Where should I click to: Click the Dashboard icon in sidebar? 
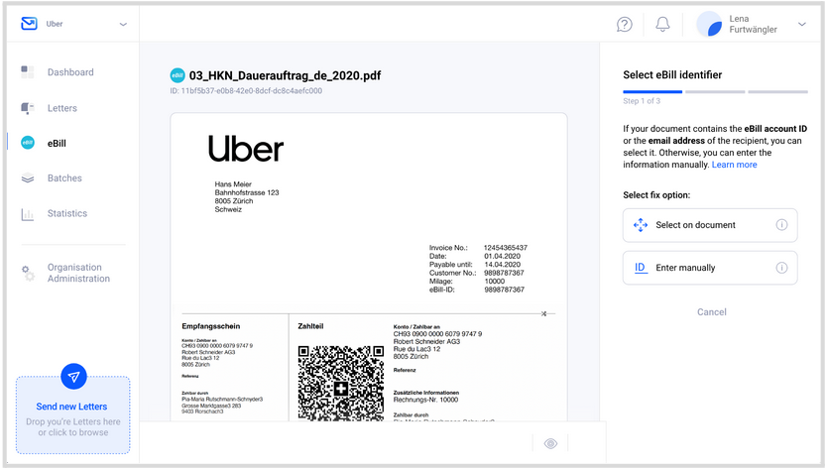point(28,72)
